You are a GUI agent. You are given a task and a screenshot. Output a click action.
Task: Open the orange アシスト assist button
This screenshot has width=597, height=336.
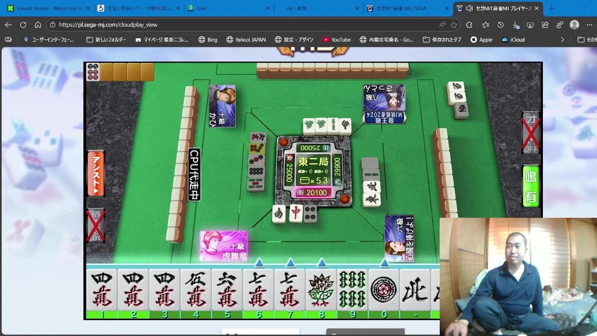coord(96,174)
